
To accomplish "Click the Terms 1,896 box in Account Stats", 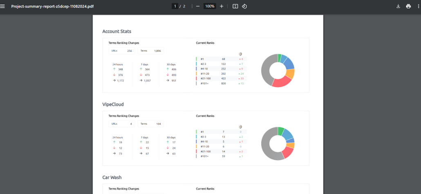I will pos(151,51).
